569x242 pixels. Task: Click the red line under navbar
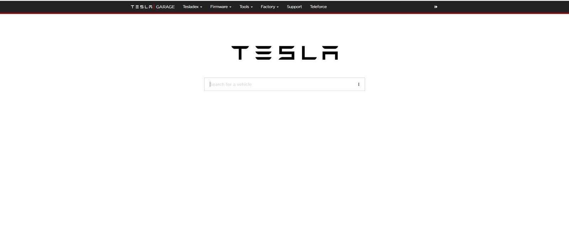(x=284, y=13)
